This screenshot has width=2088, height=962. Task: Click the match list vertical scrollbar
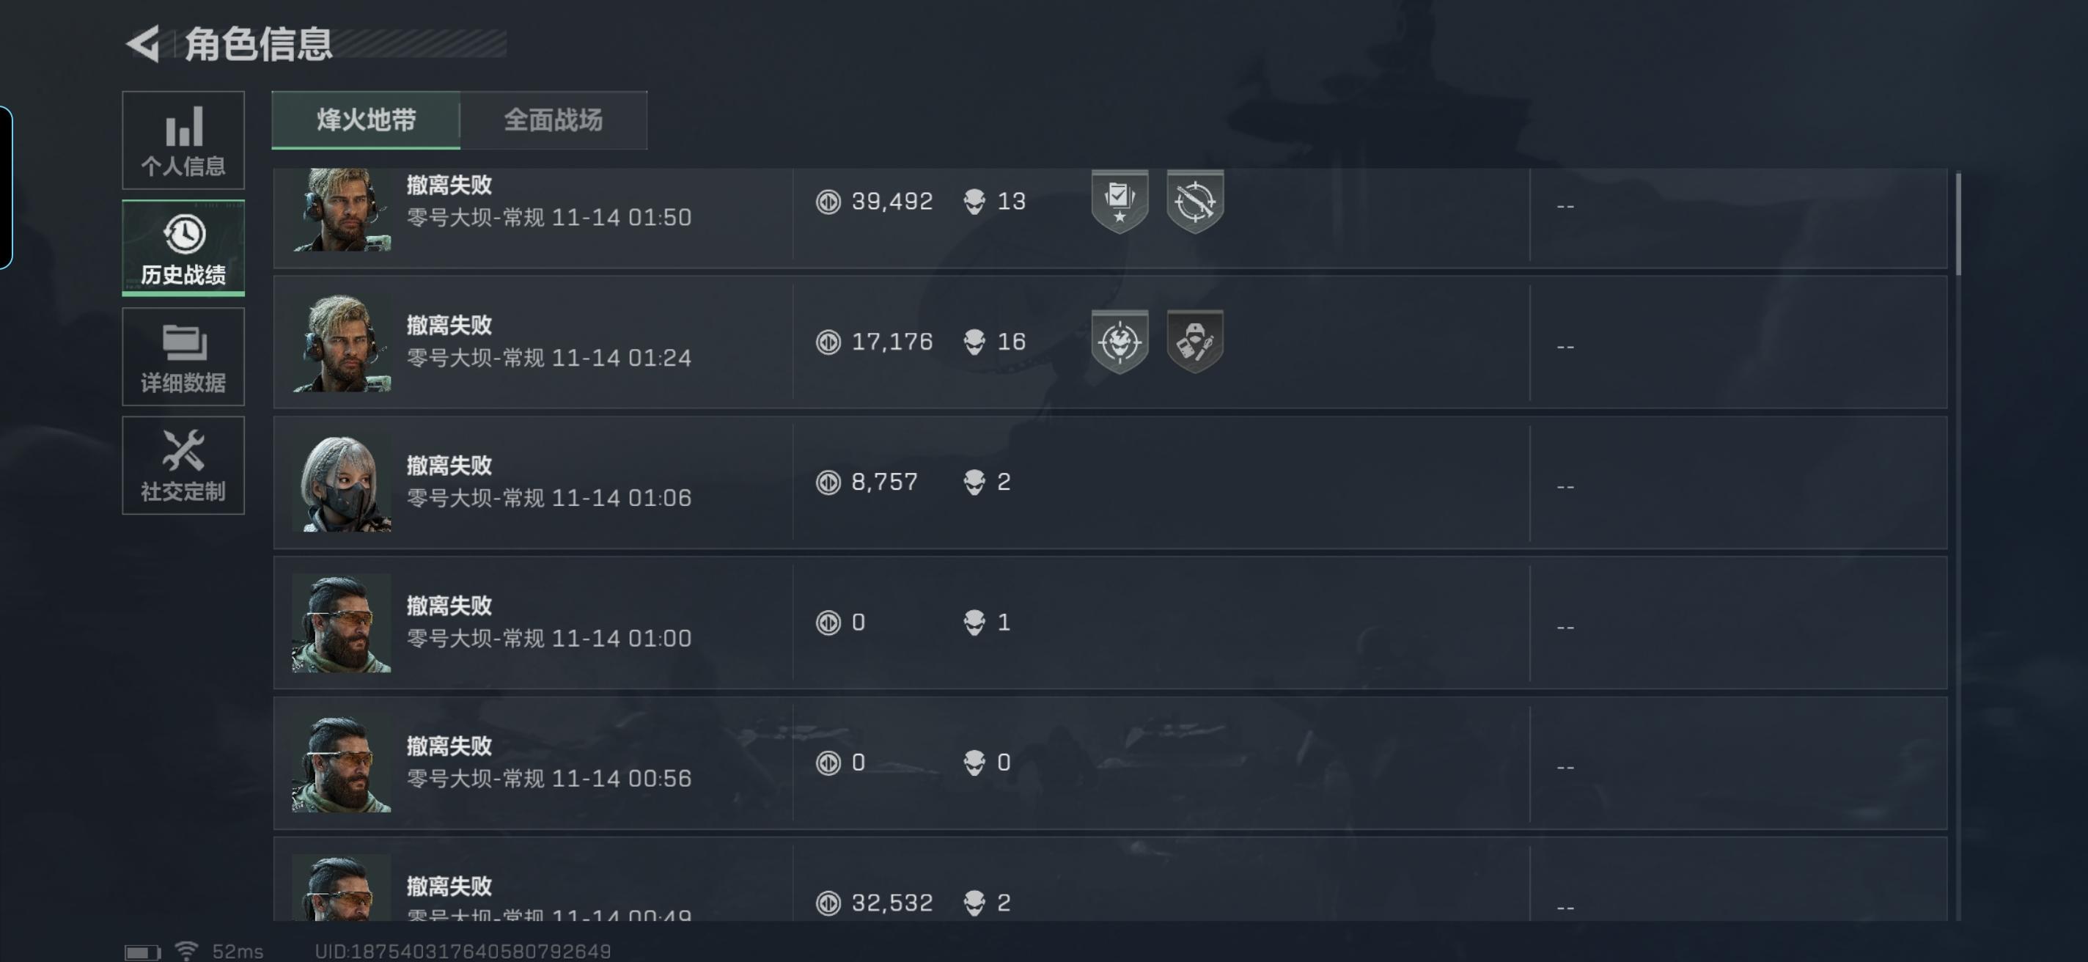(x=1957, y=223)
